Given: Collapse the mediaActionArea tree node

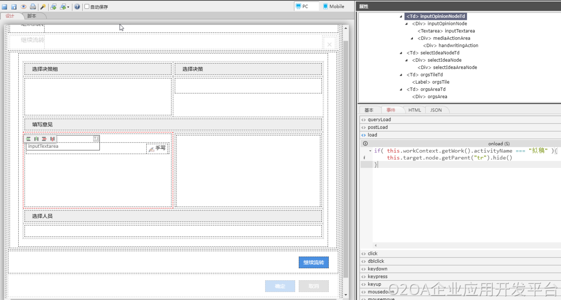Looking at the screenshot, I should pyautogui.click(x=412, y=38).
